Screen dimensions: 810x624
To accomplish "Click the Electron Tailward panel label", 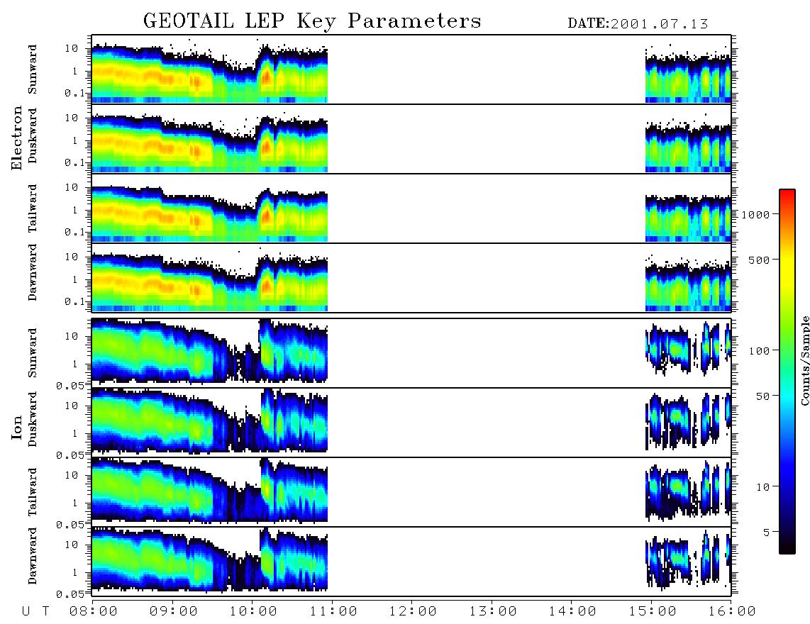I will (x=33, y=208).
